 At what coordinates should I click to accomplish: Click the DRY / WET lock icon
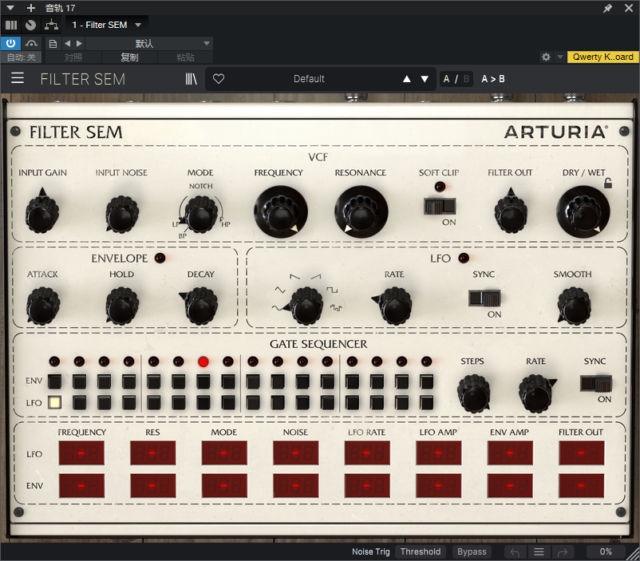click(608, 184)
